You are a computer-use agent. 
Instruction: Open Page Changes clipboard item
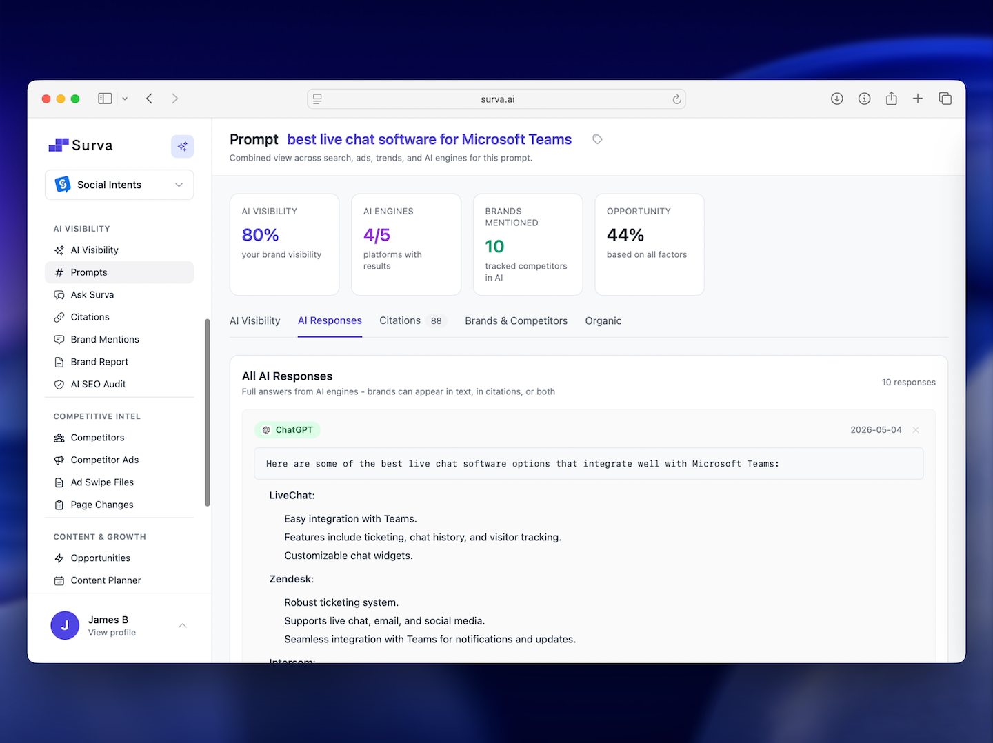[x=119, y=505]
